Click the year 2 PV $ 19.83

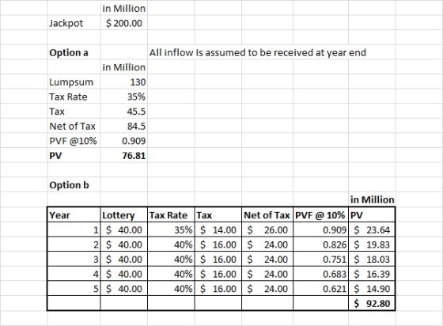[372, 244]
